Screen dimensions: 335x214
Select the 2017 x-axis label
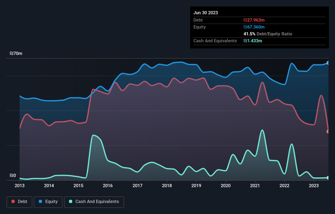[138, 186]
